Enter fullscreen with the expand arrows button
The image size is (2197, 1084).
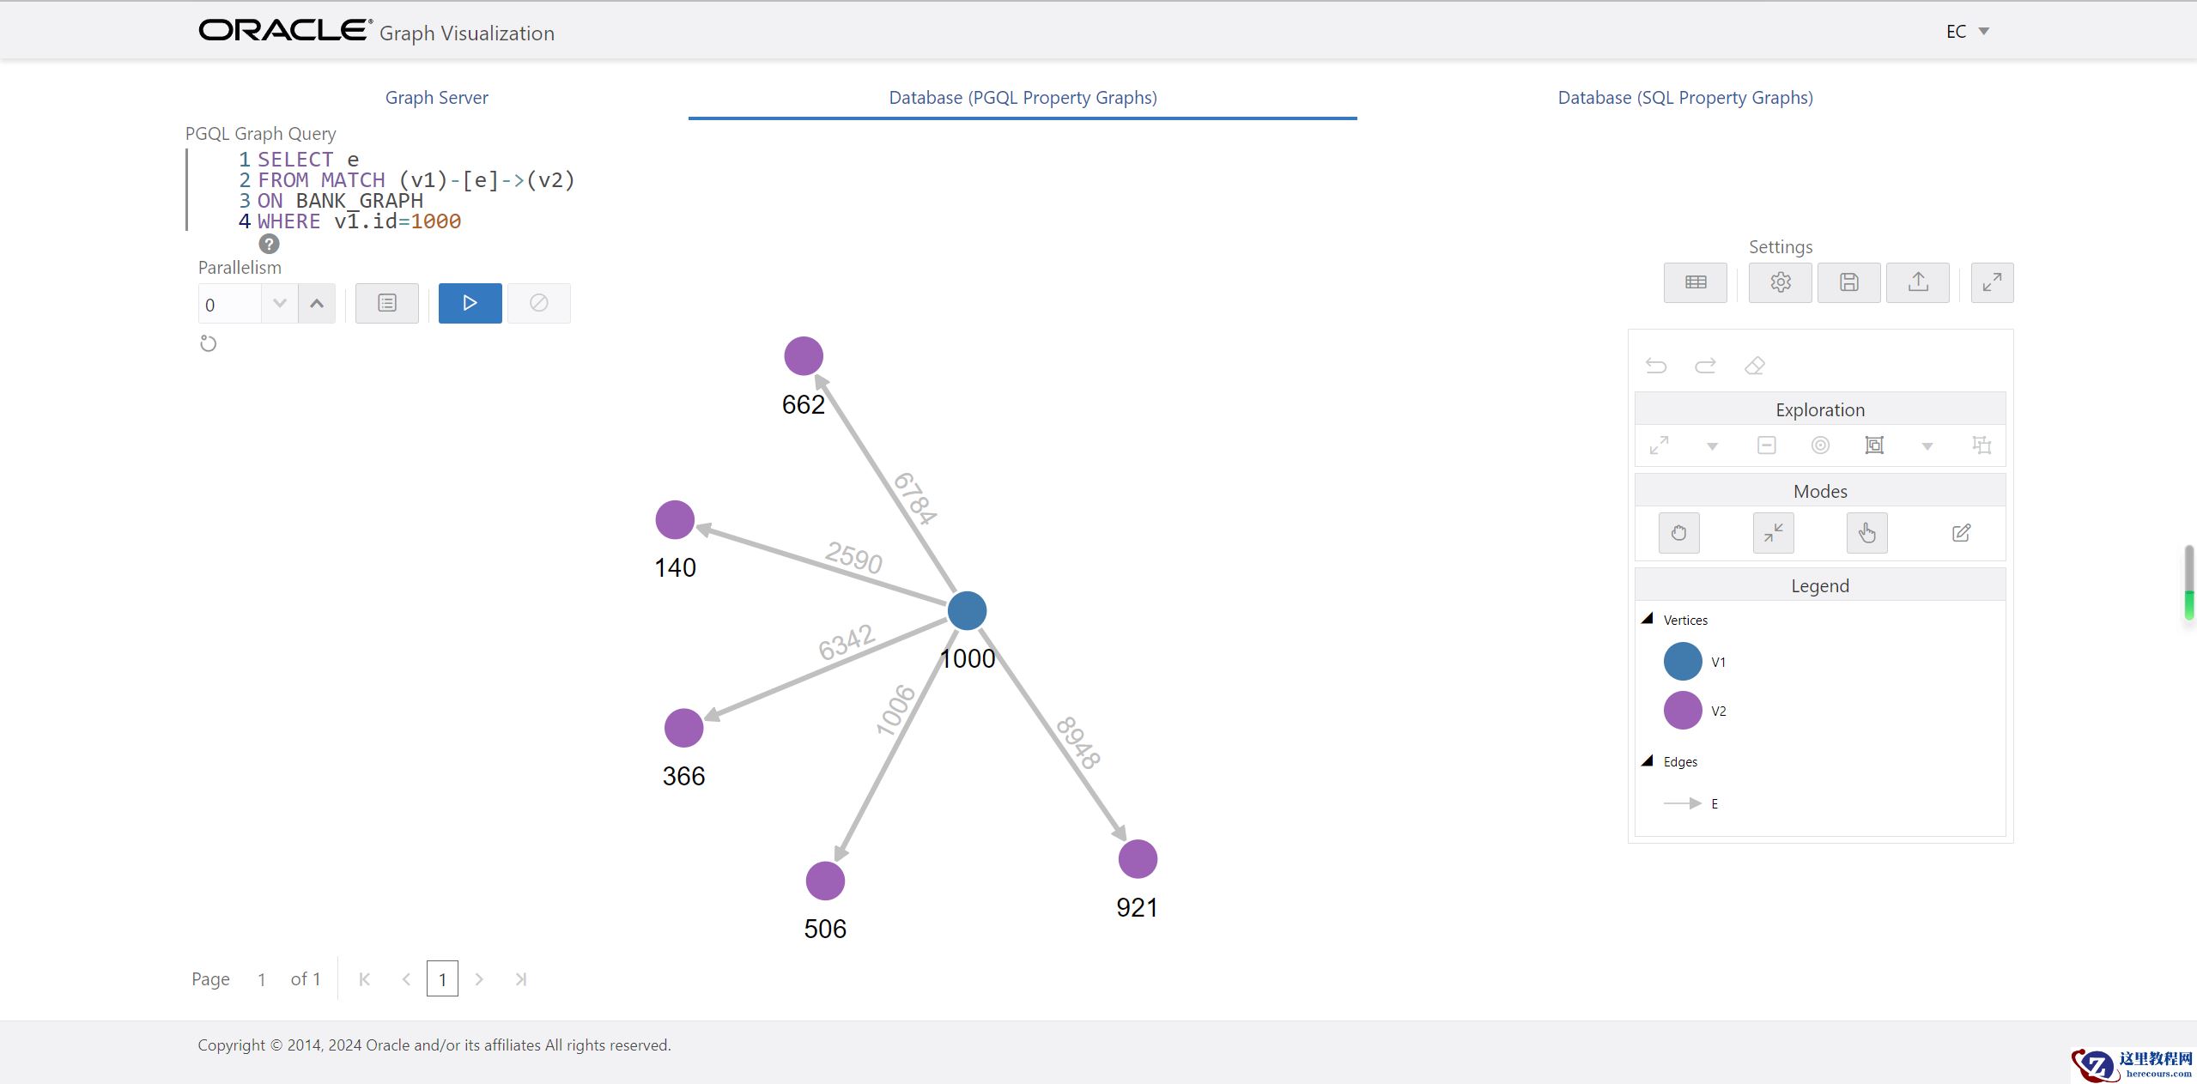point(1992,282)
